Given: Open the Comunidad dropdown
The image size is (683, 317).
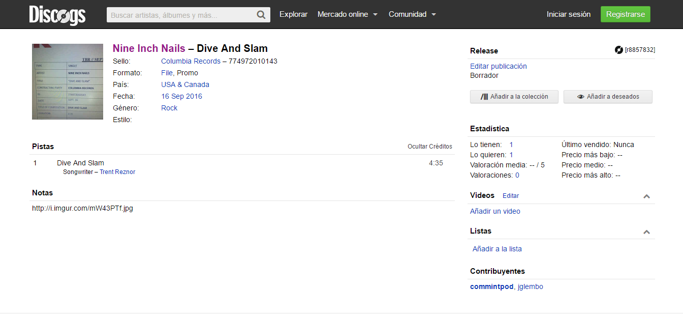Looking at the screenshot, I should [x=412, y=14].
